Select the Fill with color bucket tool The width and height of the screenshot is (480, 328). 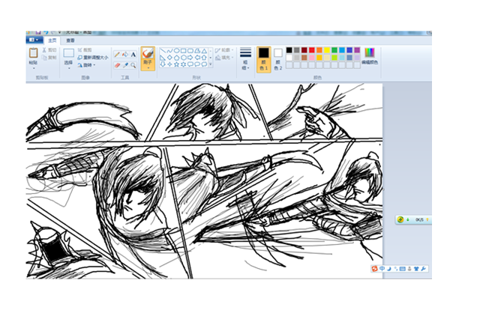pos(125,55)
